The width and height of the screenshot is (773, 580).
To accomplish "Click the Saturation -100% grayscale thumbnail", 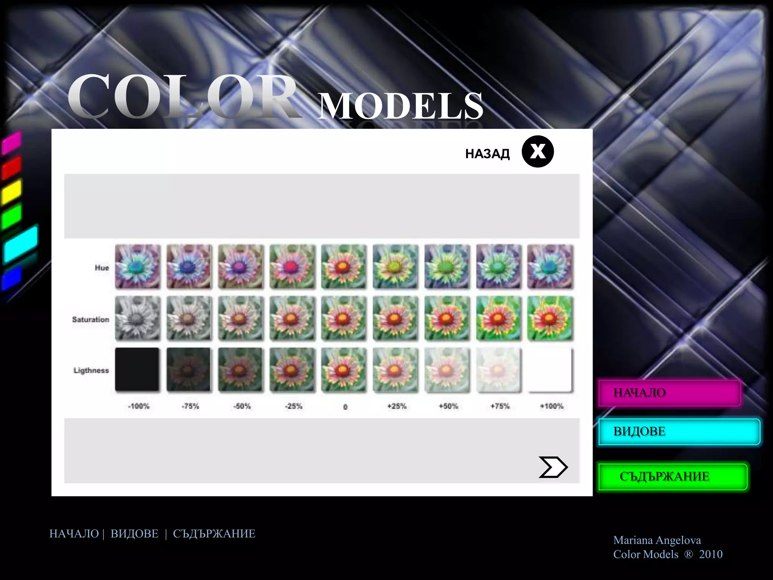I will pyautogui.click(x=138, y=318).
